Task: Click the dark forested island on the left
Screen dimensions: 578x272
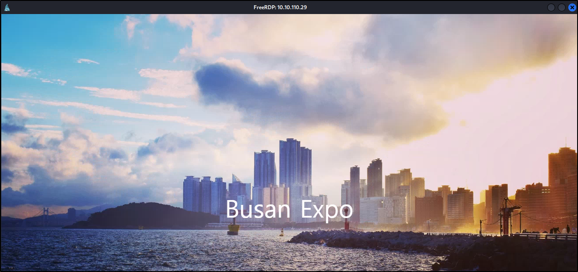Action: (x=141, y=216)
